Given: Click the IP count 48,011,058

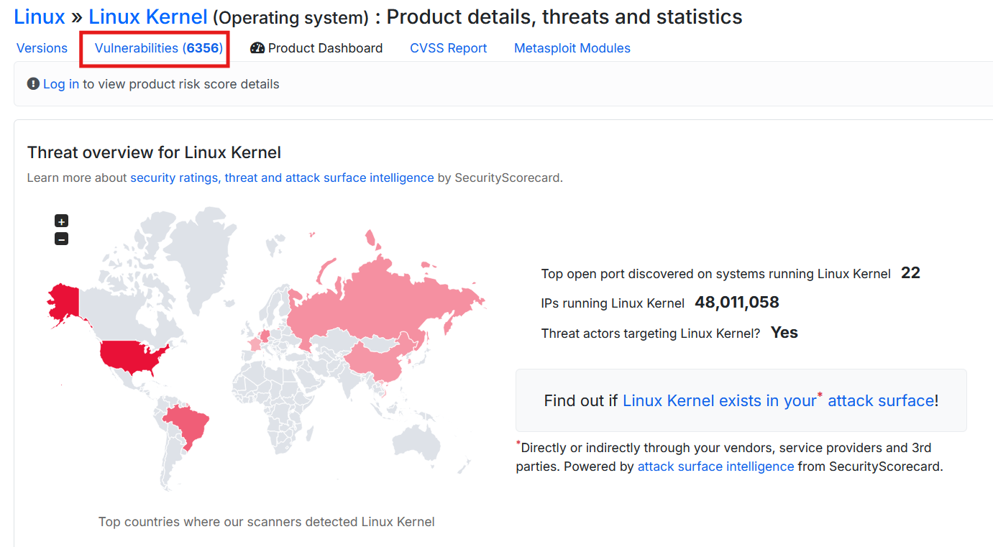Looking at the screenshot, I should click(x=737, y=303).
